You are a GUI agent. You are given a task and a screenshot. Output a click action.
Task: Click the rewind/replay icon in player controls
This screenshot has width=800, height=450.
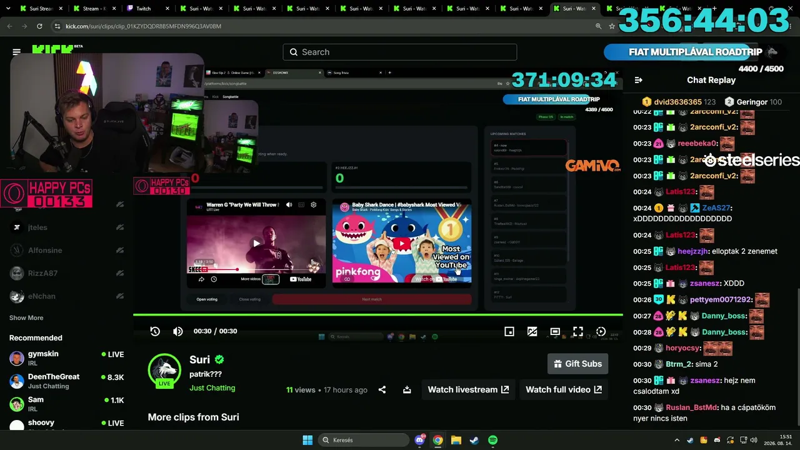point(155,331)
